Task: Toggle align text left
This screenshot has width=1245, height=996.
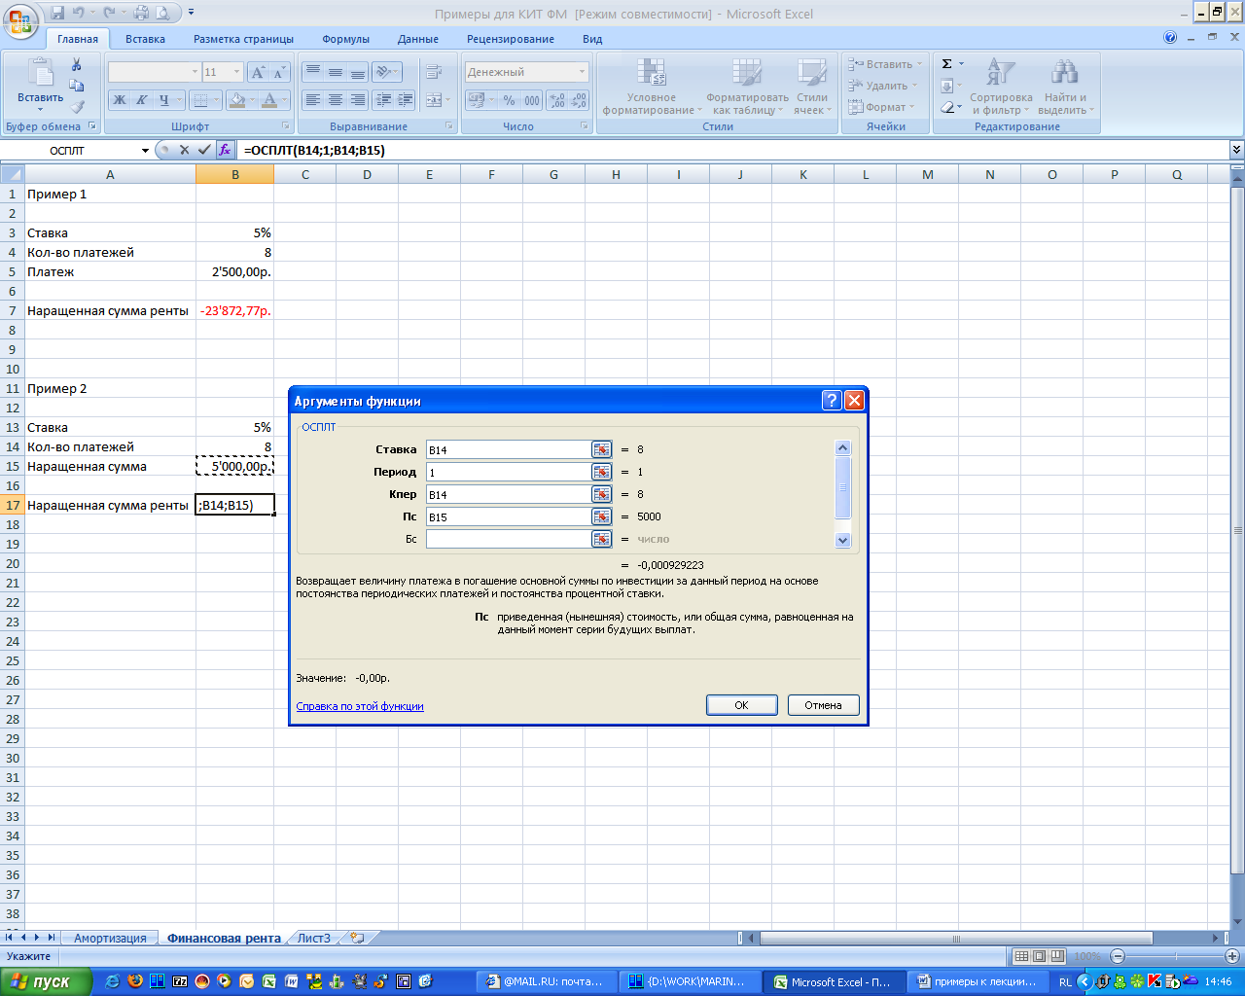Action: (312, 100)
